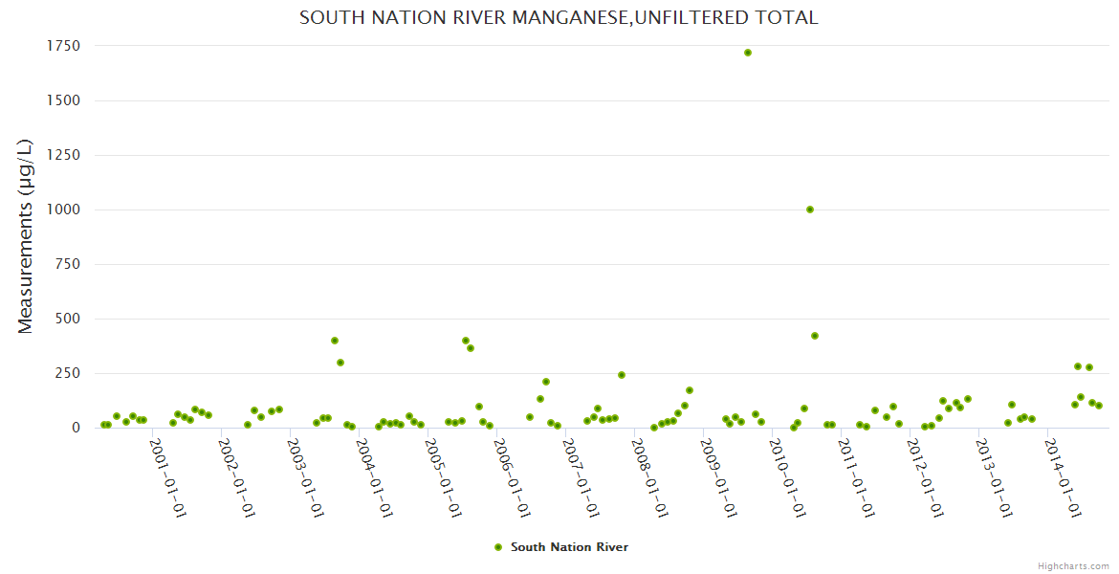Toggle the South Nation River legend series
1119x574 pixels.
(569, 547)
